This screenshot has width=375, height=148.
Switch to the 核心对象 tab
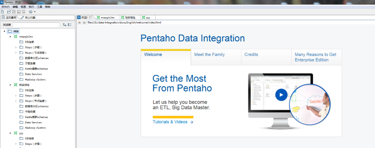28,17
